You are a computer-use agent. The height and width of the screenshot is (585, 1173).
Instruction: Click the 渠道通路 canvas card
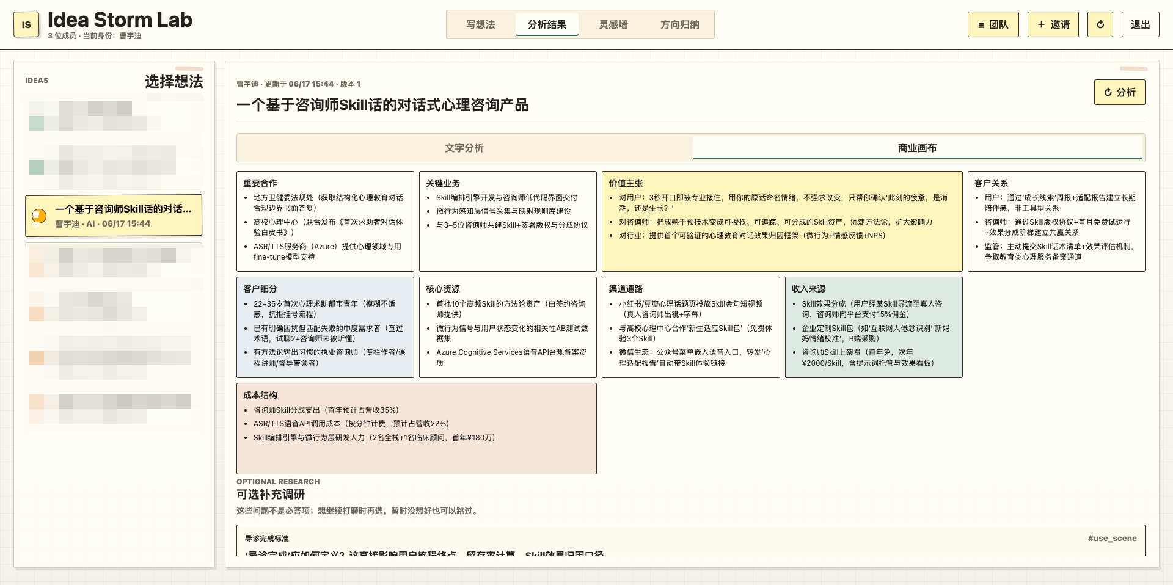click(x=690, y=327)
